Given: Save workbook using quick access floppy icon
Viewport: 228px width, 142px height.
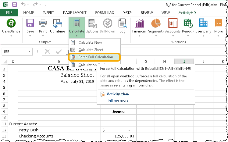Looking at the screenshot, I should point(14,5).
